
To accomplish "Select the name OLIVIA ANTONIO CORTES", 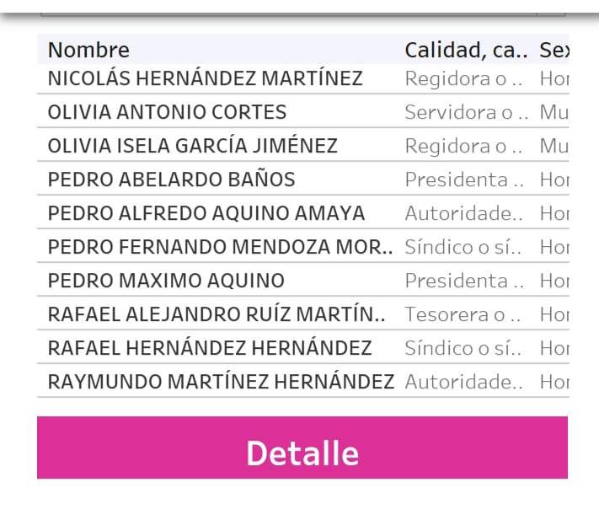I will [167, 112].
